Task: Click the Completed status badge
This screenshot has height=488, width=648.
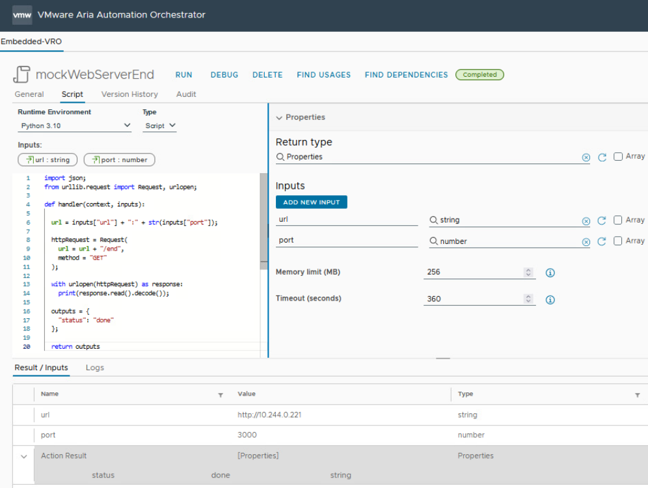Action: [479, 75]
